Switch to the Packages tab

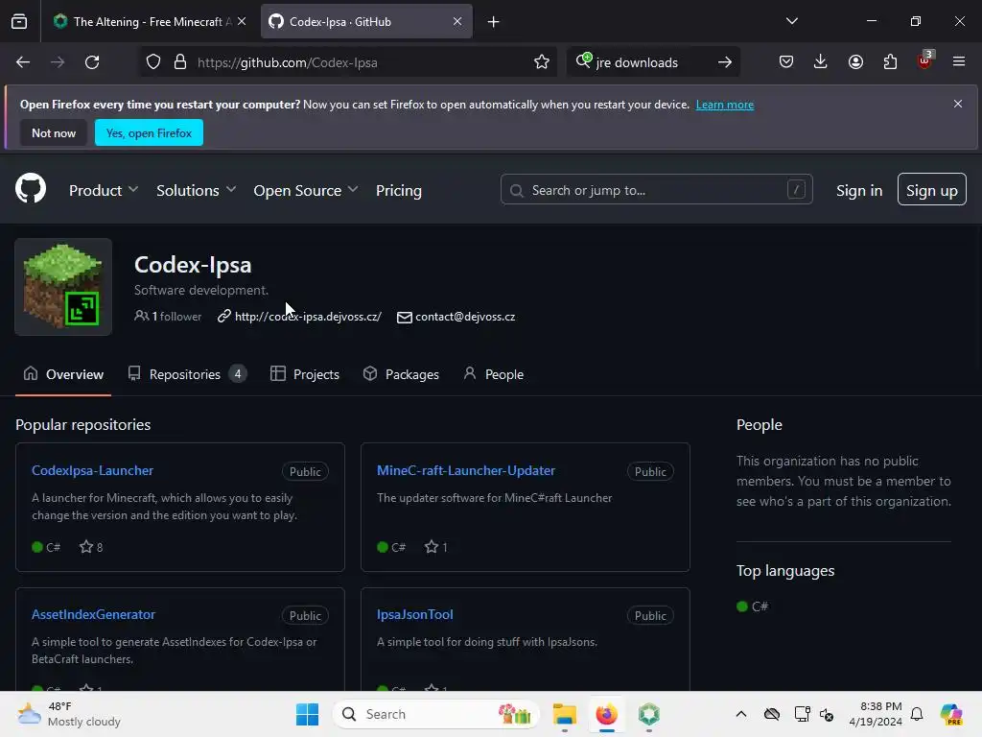point(401,374)
